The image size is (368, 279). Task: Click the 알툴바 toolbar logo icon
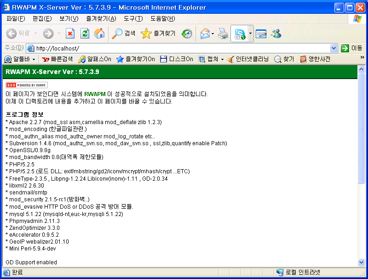(x=8, y=59)
